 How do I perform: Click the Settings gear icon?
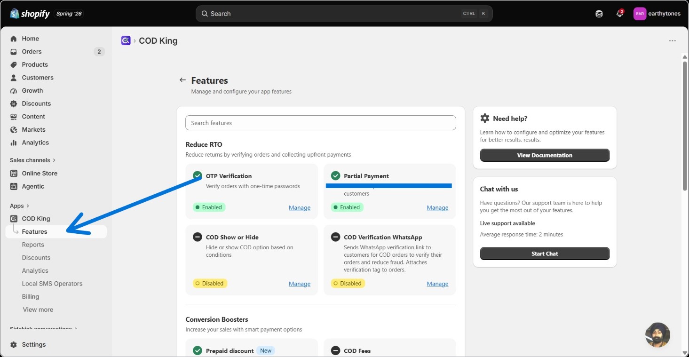point(14,345)
